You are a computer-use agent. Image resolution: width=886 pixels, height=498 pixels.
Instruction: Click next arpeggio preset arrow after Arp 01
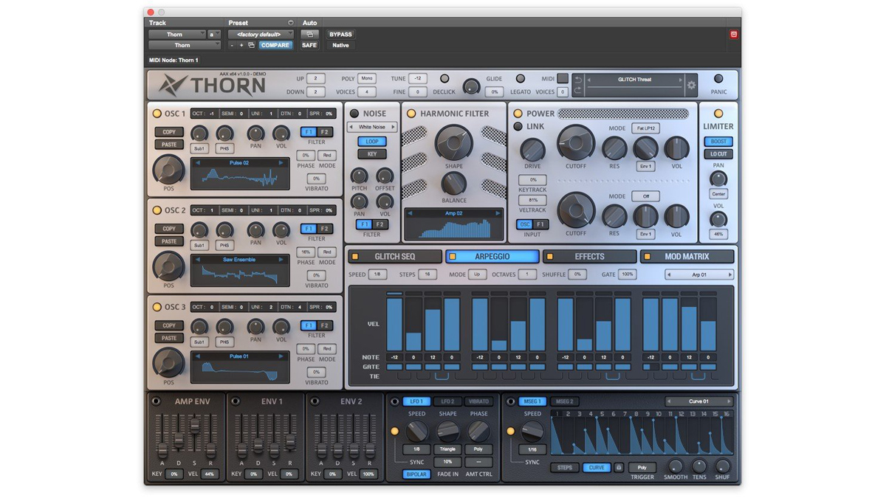point(729,274)
